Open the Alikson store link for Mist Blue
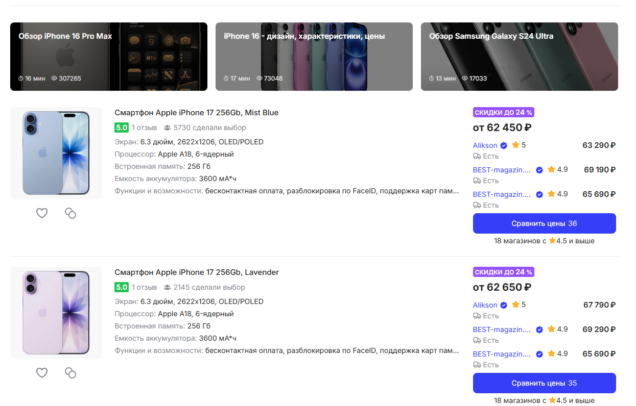This screenshot has height=406, width=636. point(485,145)
